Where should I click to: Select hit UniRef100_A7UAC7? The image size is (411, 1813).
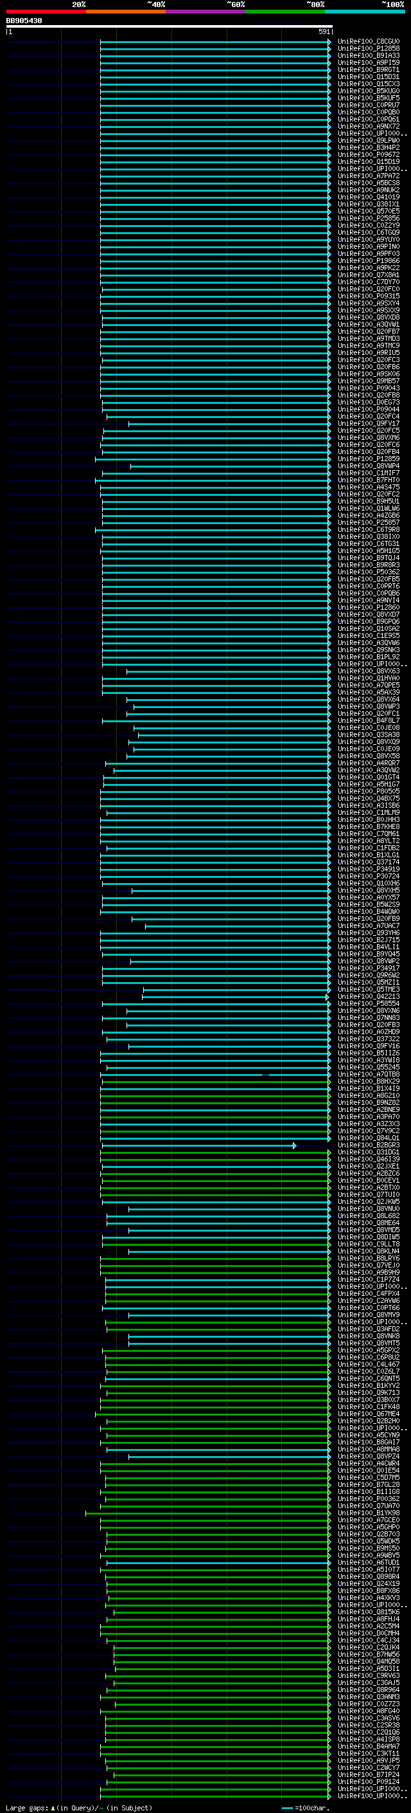point(369,926)
